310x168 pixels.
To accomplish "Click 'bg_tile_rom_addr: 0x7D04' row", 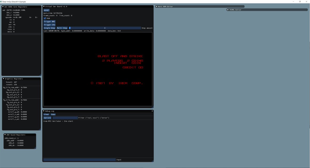I will coord(15,87).
